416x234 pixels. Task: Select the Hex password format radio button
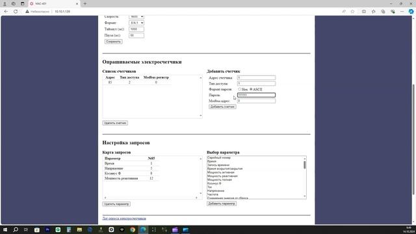click(x=240, y=89)
